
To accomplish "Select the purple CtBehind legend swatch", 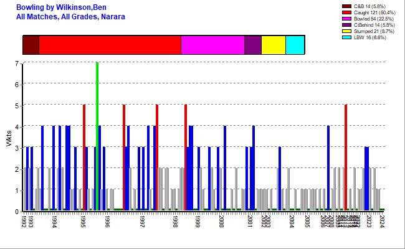I will 347,26.
